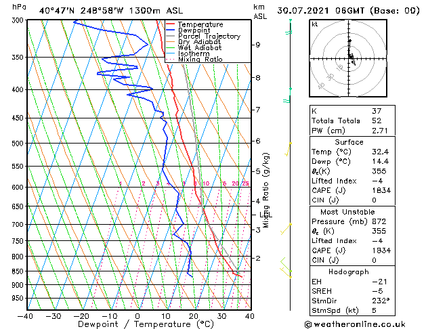Viewport: 426px width, 329px height.
Task: Click the StmDir value 232°
Action: pos(381,301)
